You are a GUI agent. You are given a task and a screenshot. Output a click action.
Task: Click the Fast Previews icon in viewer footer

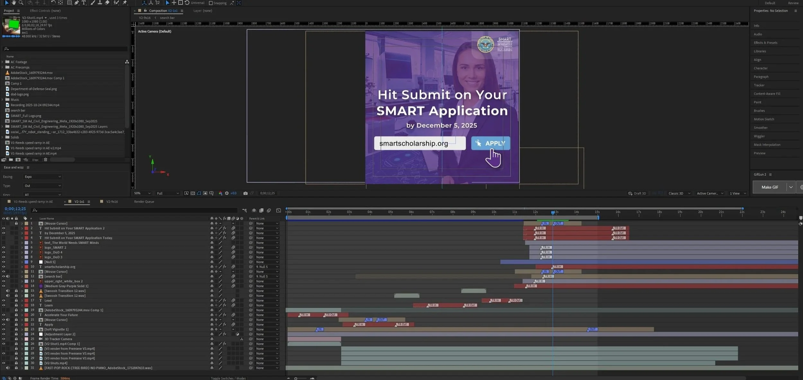(186, 193)
